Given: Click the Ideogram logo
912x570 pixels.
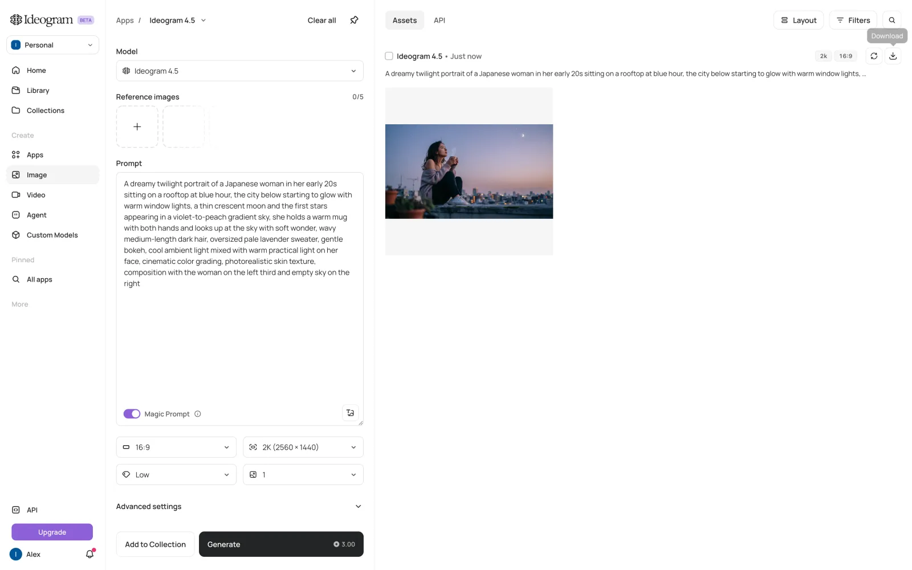Looking at the screenshot, I should (x=42, y=20).
